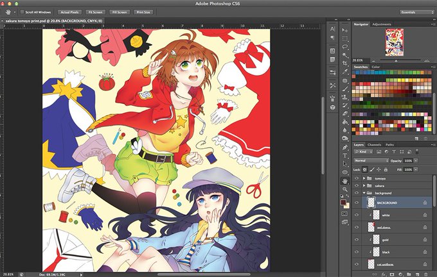Select the Magic Wand tool

pyautogui.click(x=345, y=55)
